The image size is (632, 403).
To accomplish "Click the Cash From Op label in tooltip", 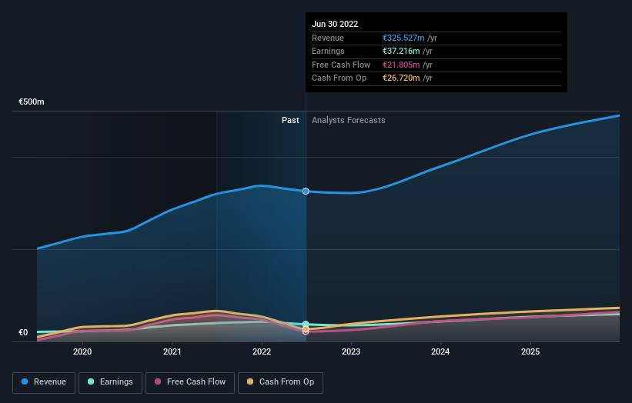I will pos(339,78).
